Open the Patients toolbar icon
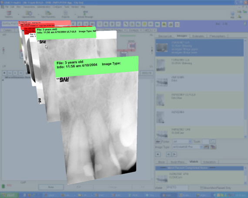Screen dimensions: 248x198 pos(9,14)
